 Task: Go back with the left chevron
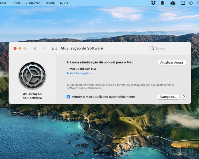pyautogui.click(x=35, y=48)
